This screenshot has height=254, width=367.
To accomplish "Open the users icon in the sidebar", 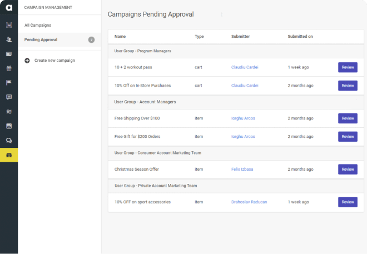I will pos(9,39).
